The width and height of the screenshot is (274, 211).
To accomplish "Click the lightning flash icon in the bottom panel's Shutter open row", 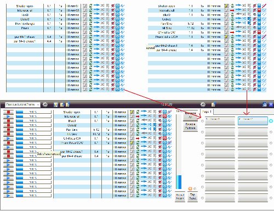I will tap(132, 112).
